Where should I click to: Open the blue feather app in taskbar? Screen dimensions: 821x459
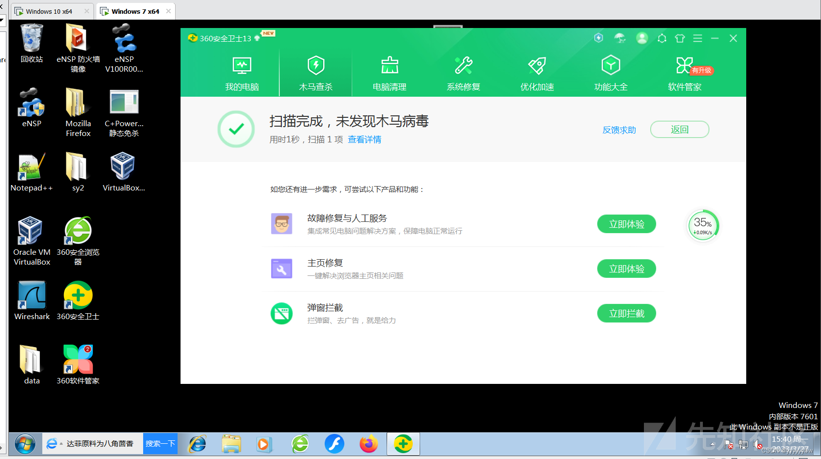(334, 444)
